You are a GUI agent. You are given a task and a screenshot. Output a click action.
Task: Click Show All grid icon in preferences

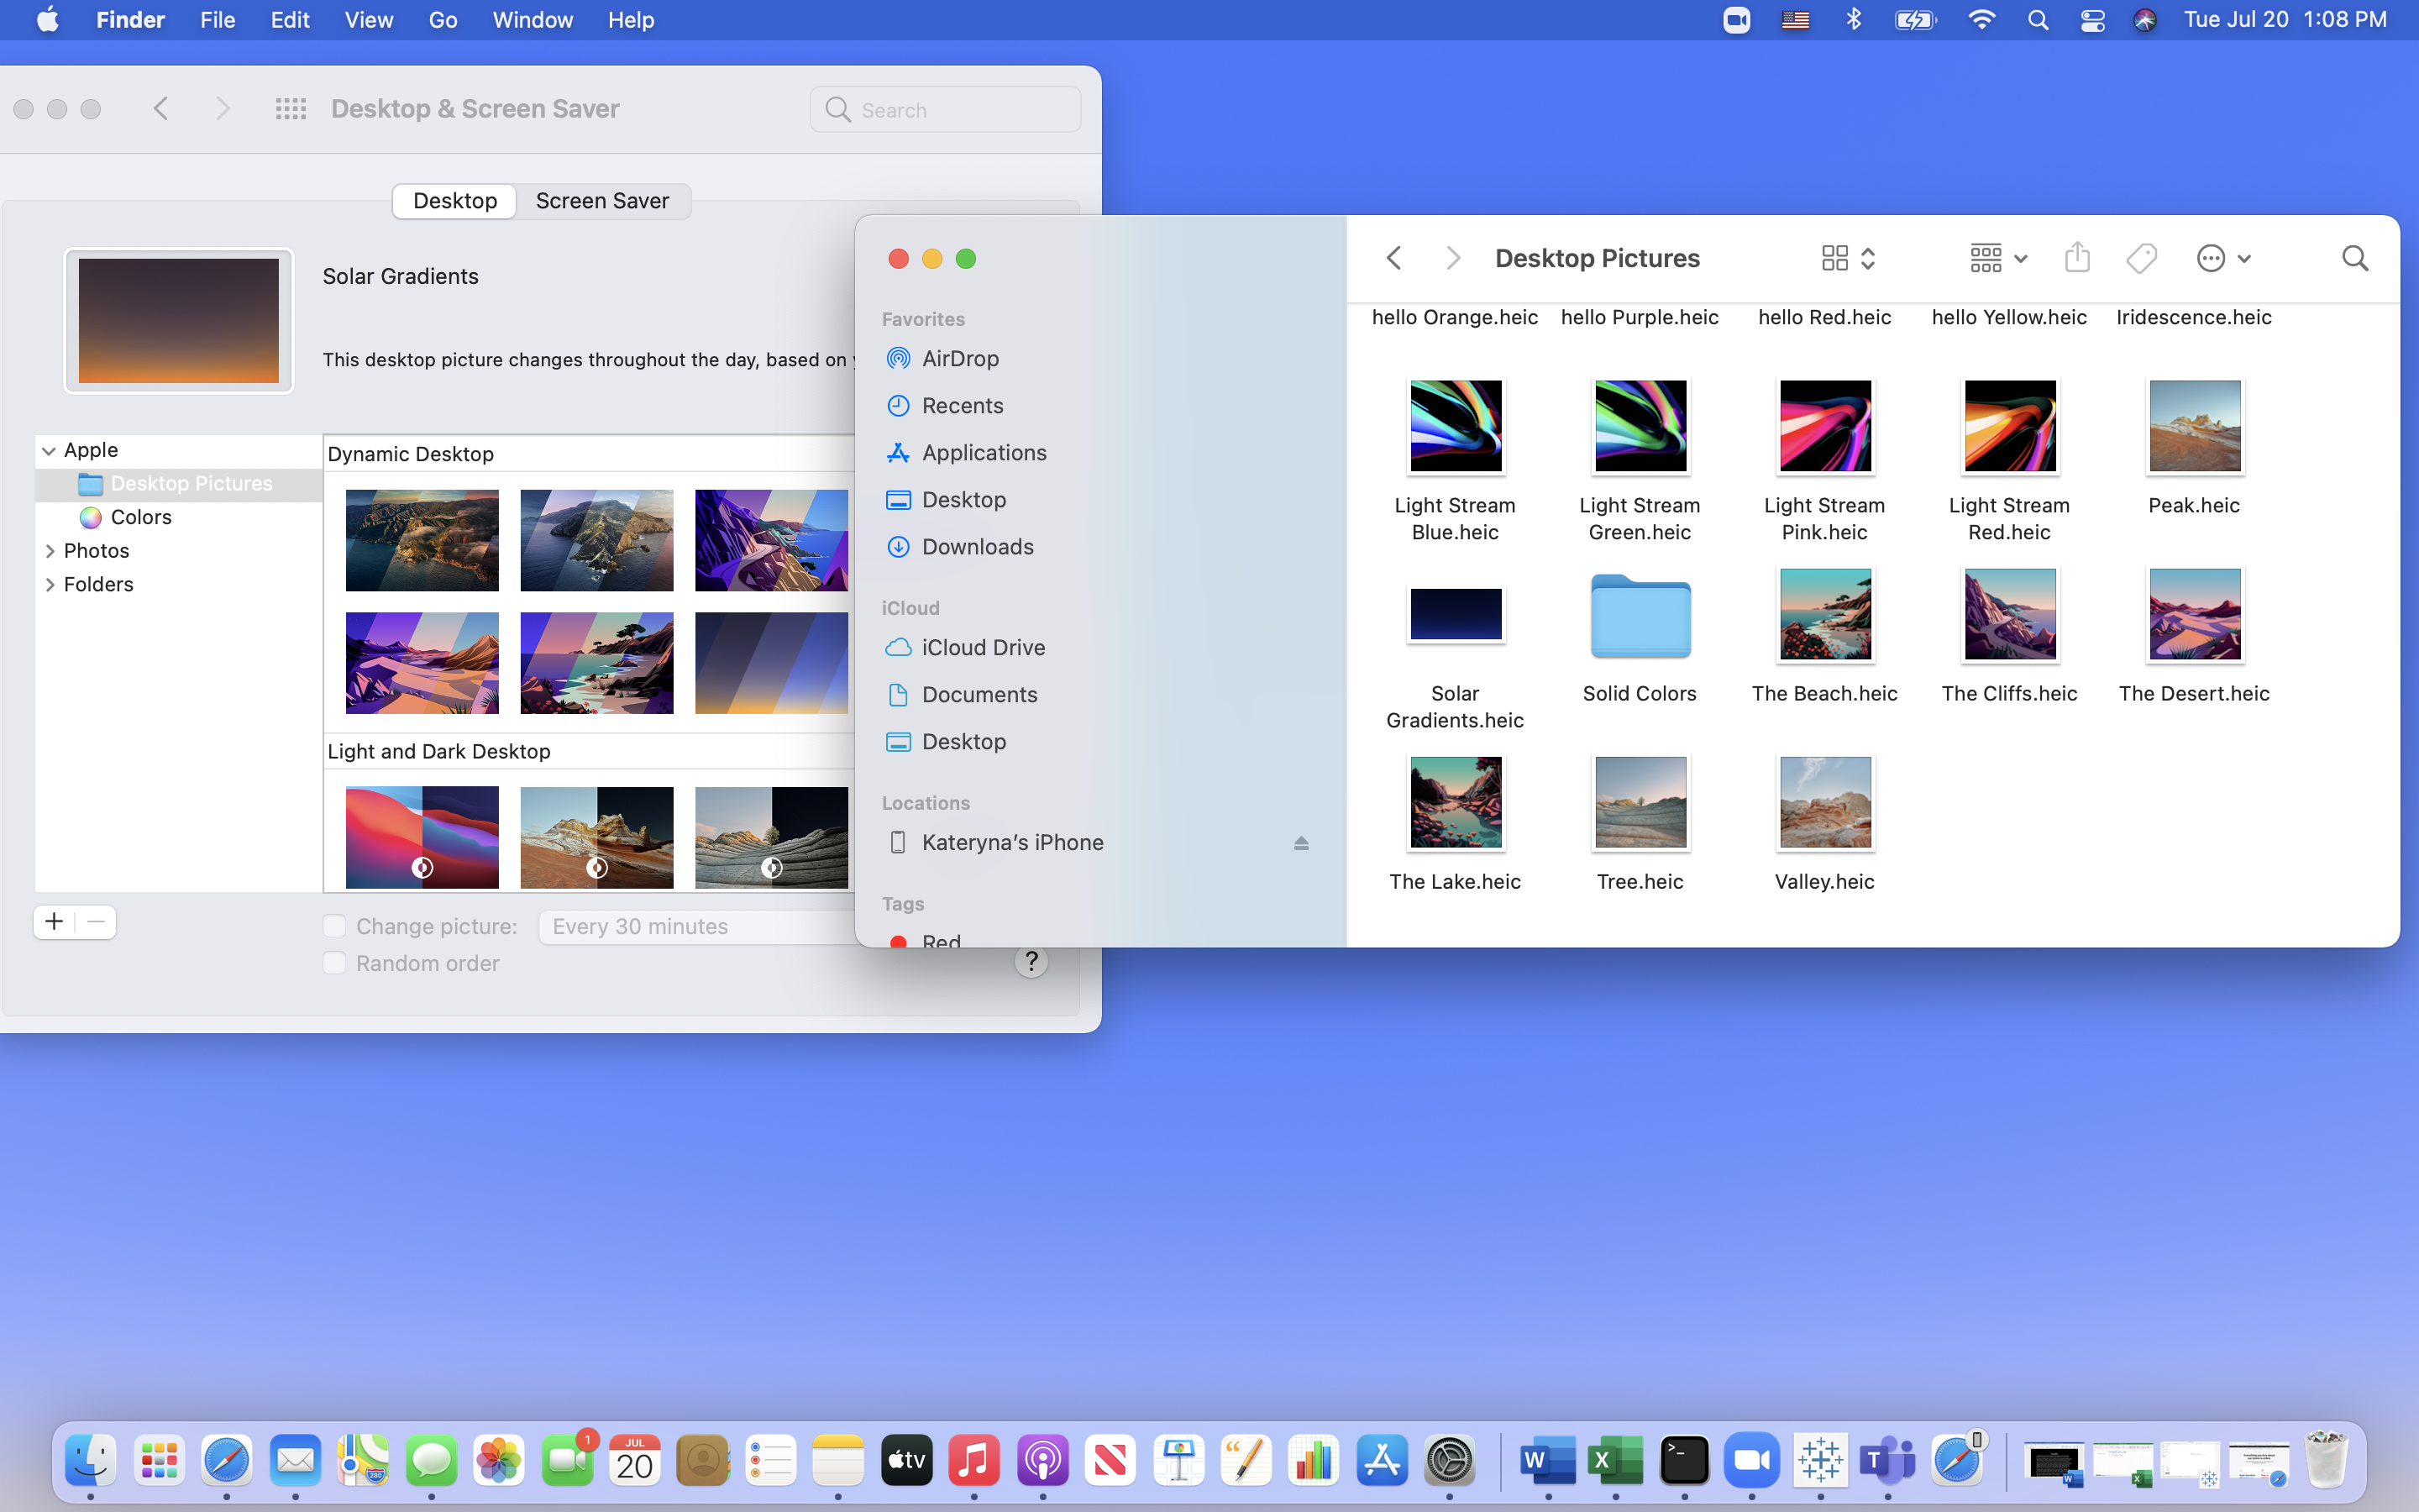click(291, 109)
